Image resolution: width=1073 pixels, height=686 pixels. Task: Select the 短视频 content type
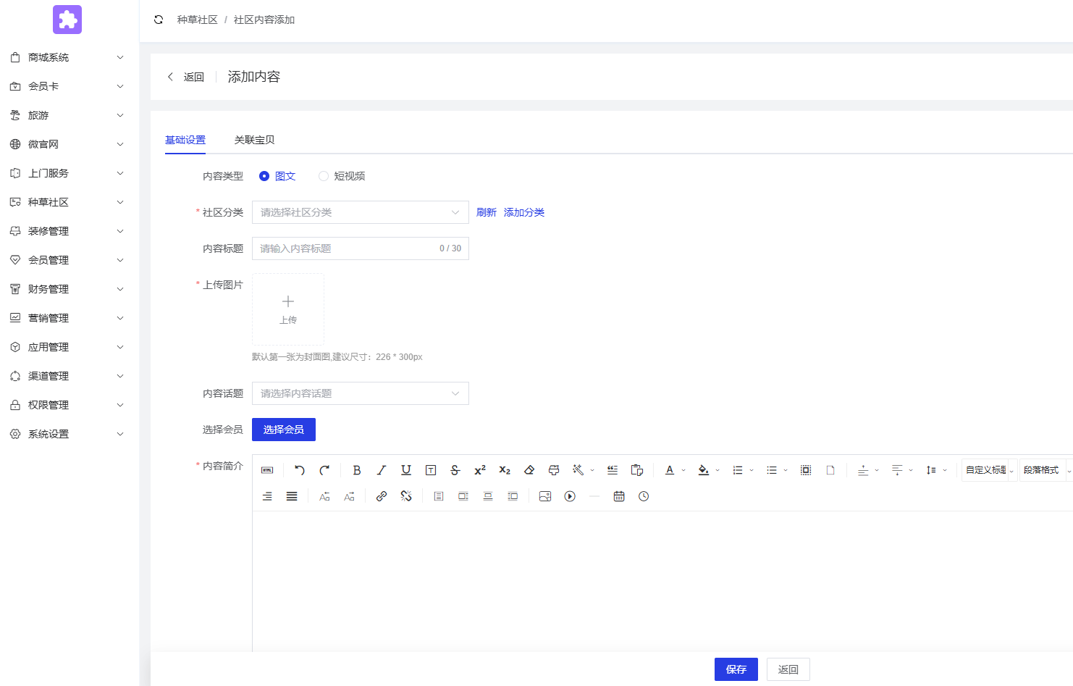tap(324, 176)
